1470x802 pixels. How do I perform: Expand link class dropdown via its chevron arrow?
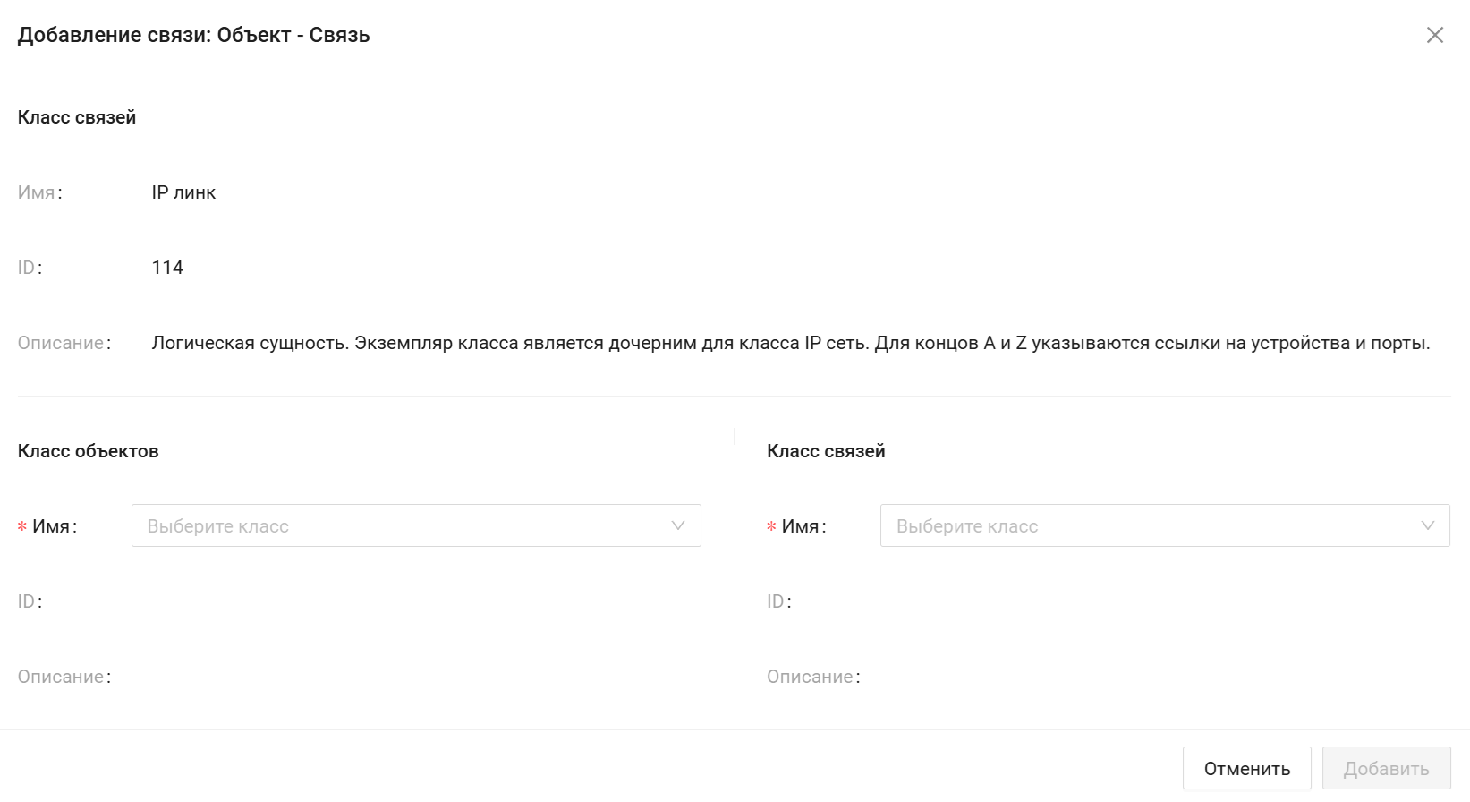[x=1427, y=525]
